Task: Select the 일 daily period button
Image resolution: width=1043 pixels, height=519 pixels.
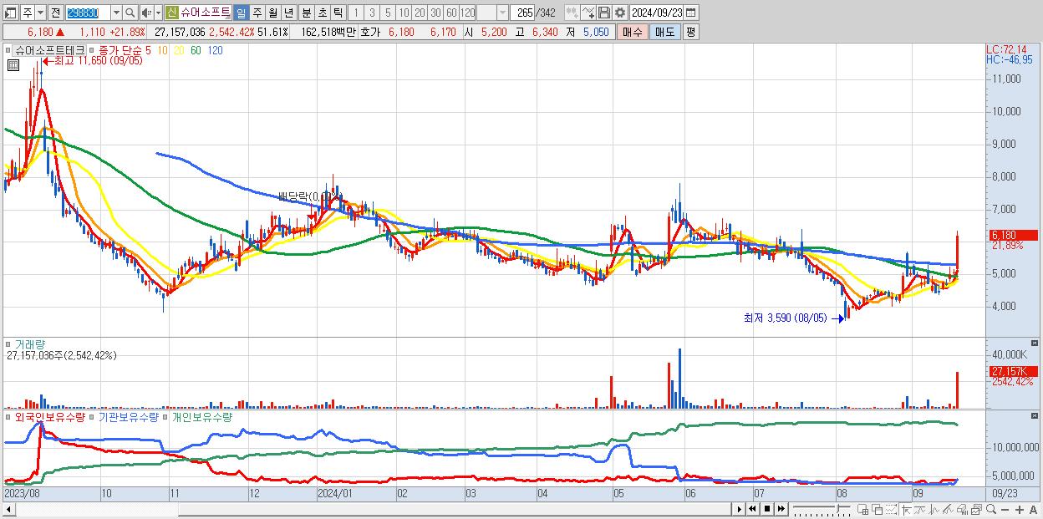Action: point(242,13)
